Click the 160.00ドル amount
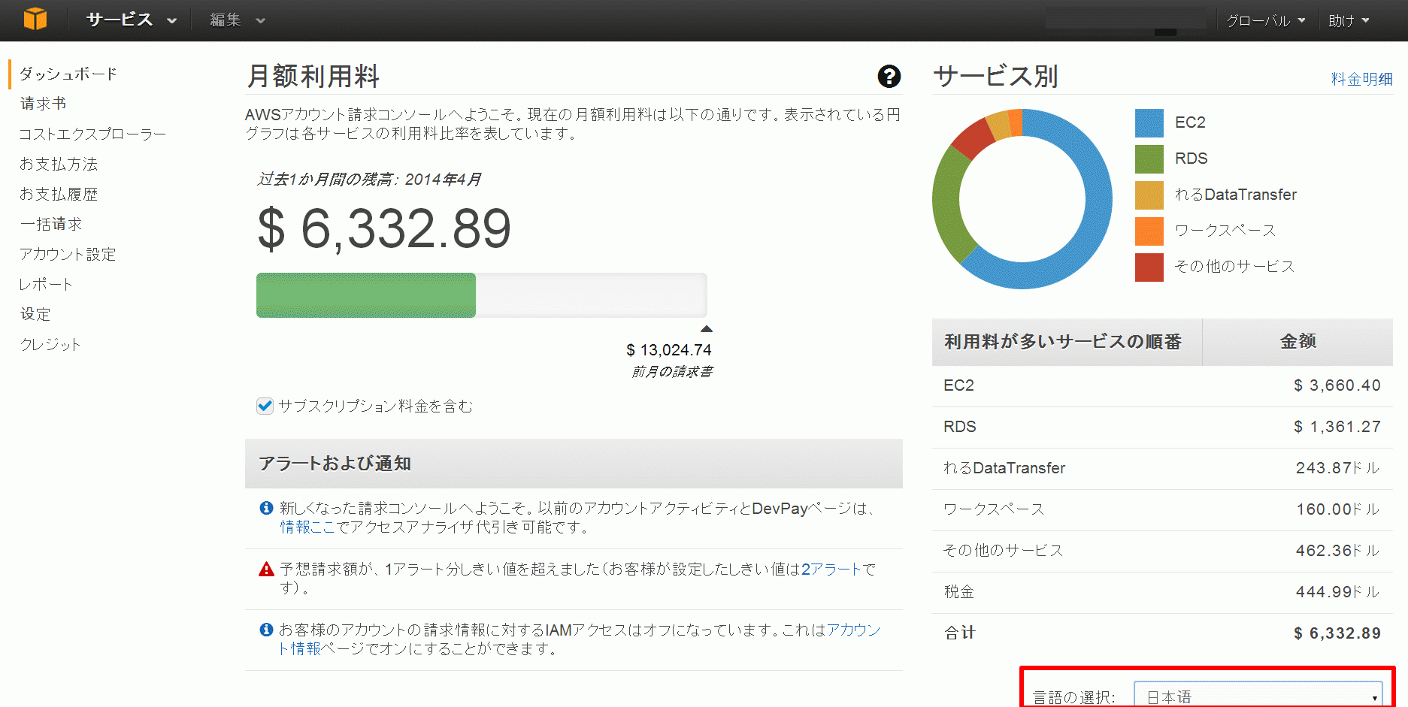The image size is (1408, 707). click(1338, 509)
